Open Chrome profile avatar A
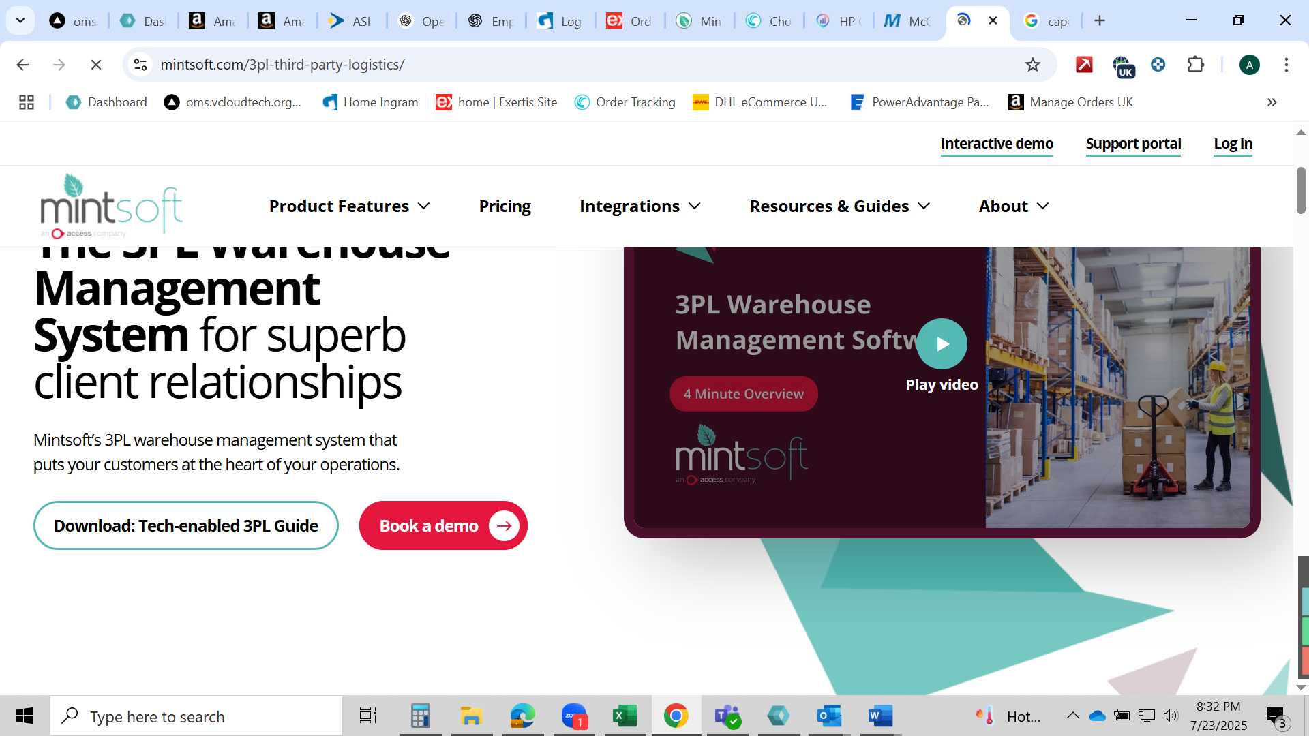Screen dimensions: 1309x736 1249,65
